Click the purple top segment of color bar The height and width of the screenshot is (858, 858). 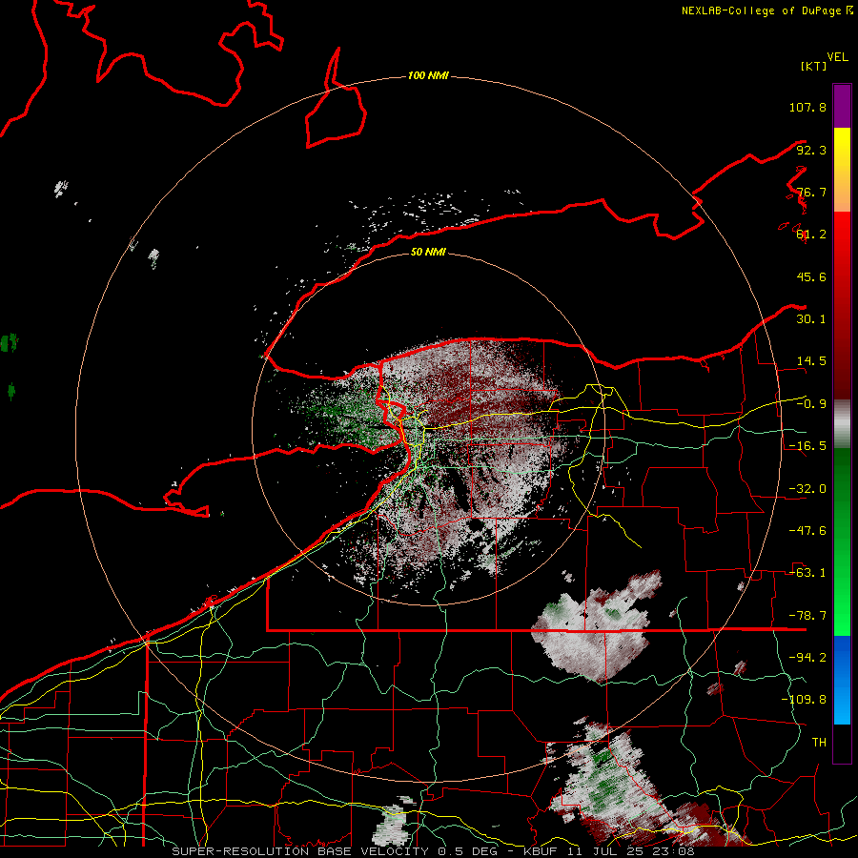(x=842, y=106)
